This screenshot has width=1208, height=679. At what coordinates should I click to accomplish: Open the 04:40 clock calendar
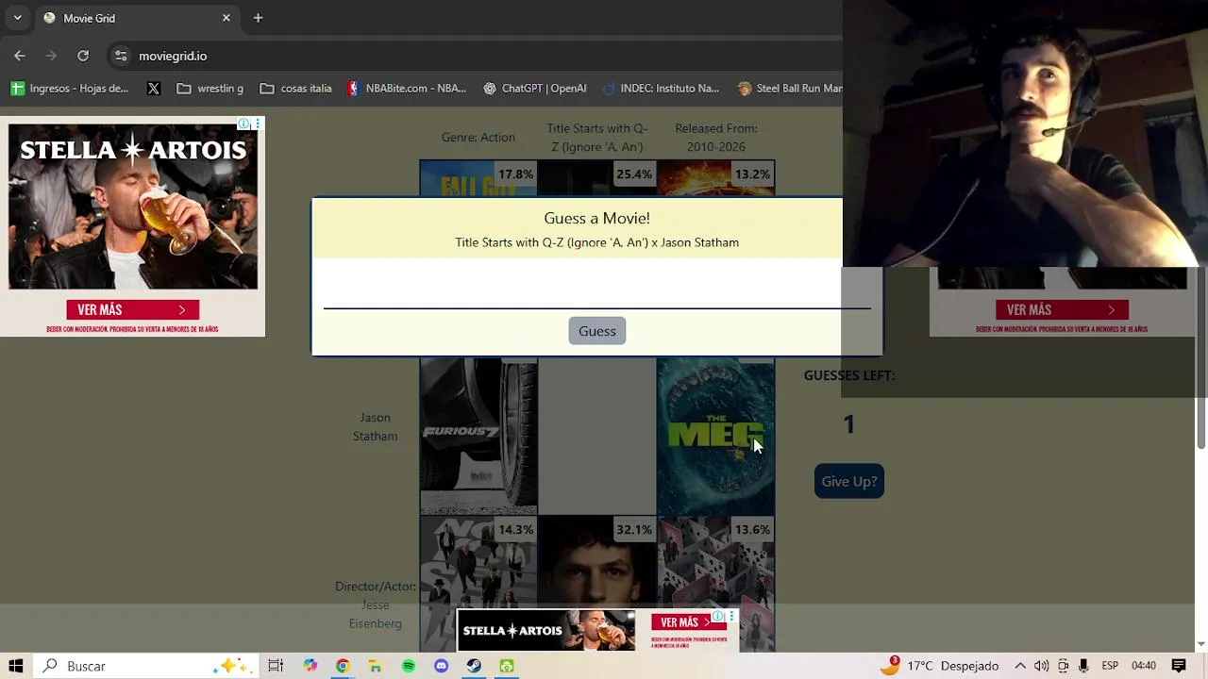click(x=1144, y=666)
